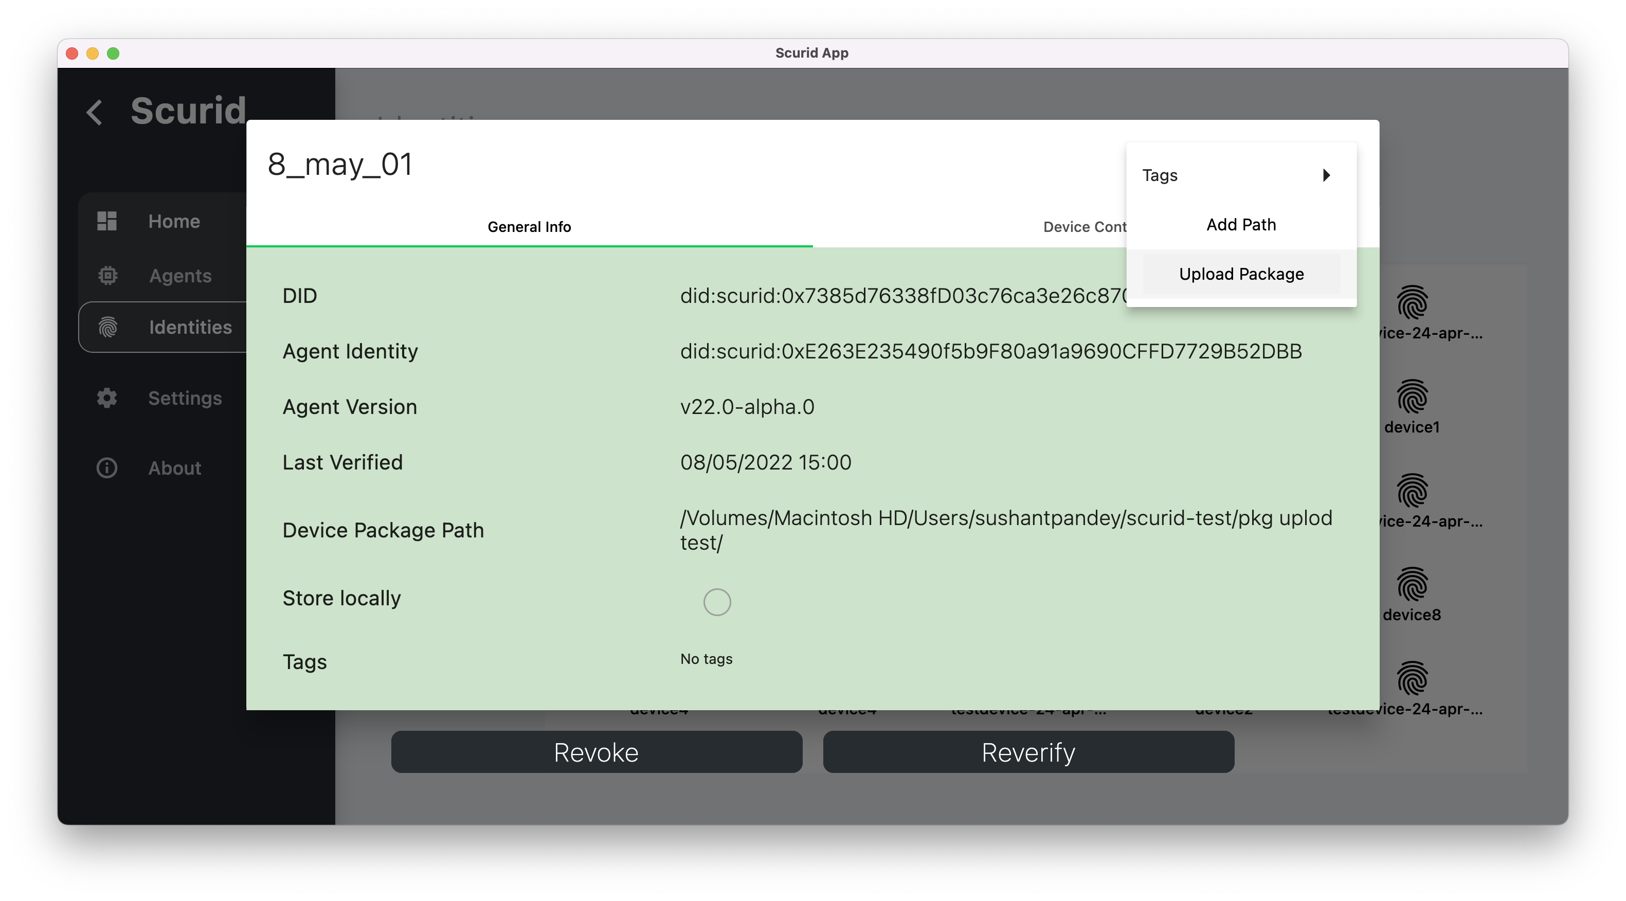The image size is (1626, 901).
Task: Switch to the General Info tab
Action: pyautogui.click(x=529, y=227)
